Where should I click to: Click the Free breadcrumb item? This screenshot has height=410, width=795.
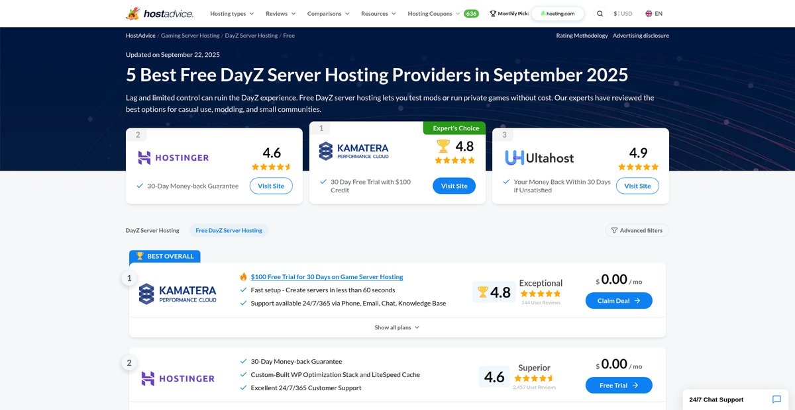pos(289,36)
